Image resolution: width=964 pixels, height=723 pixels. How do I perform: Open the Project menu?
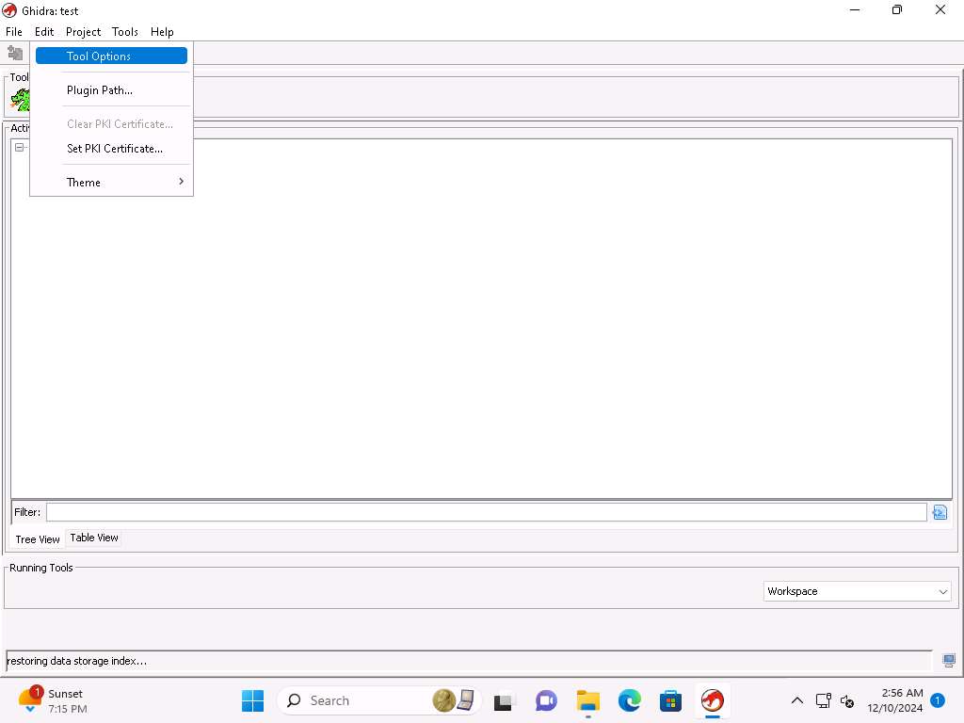coord(83,32)
